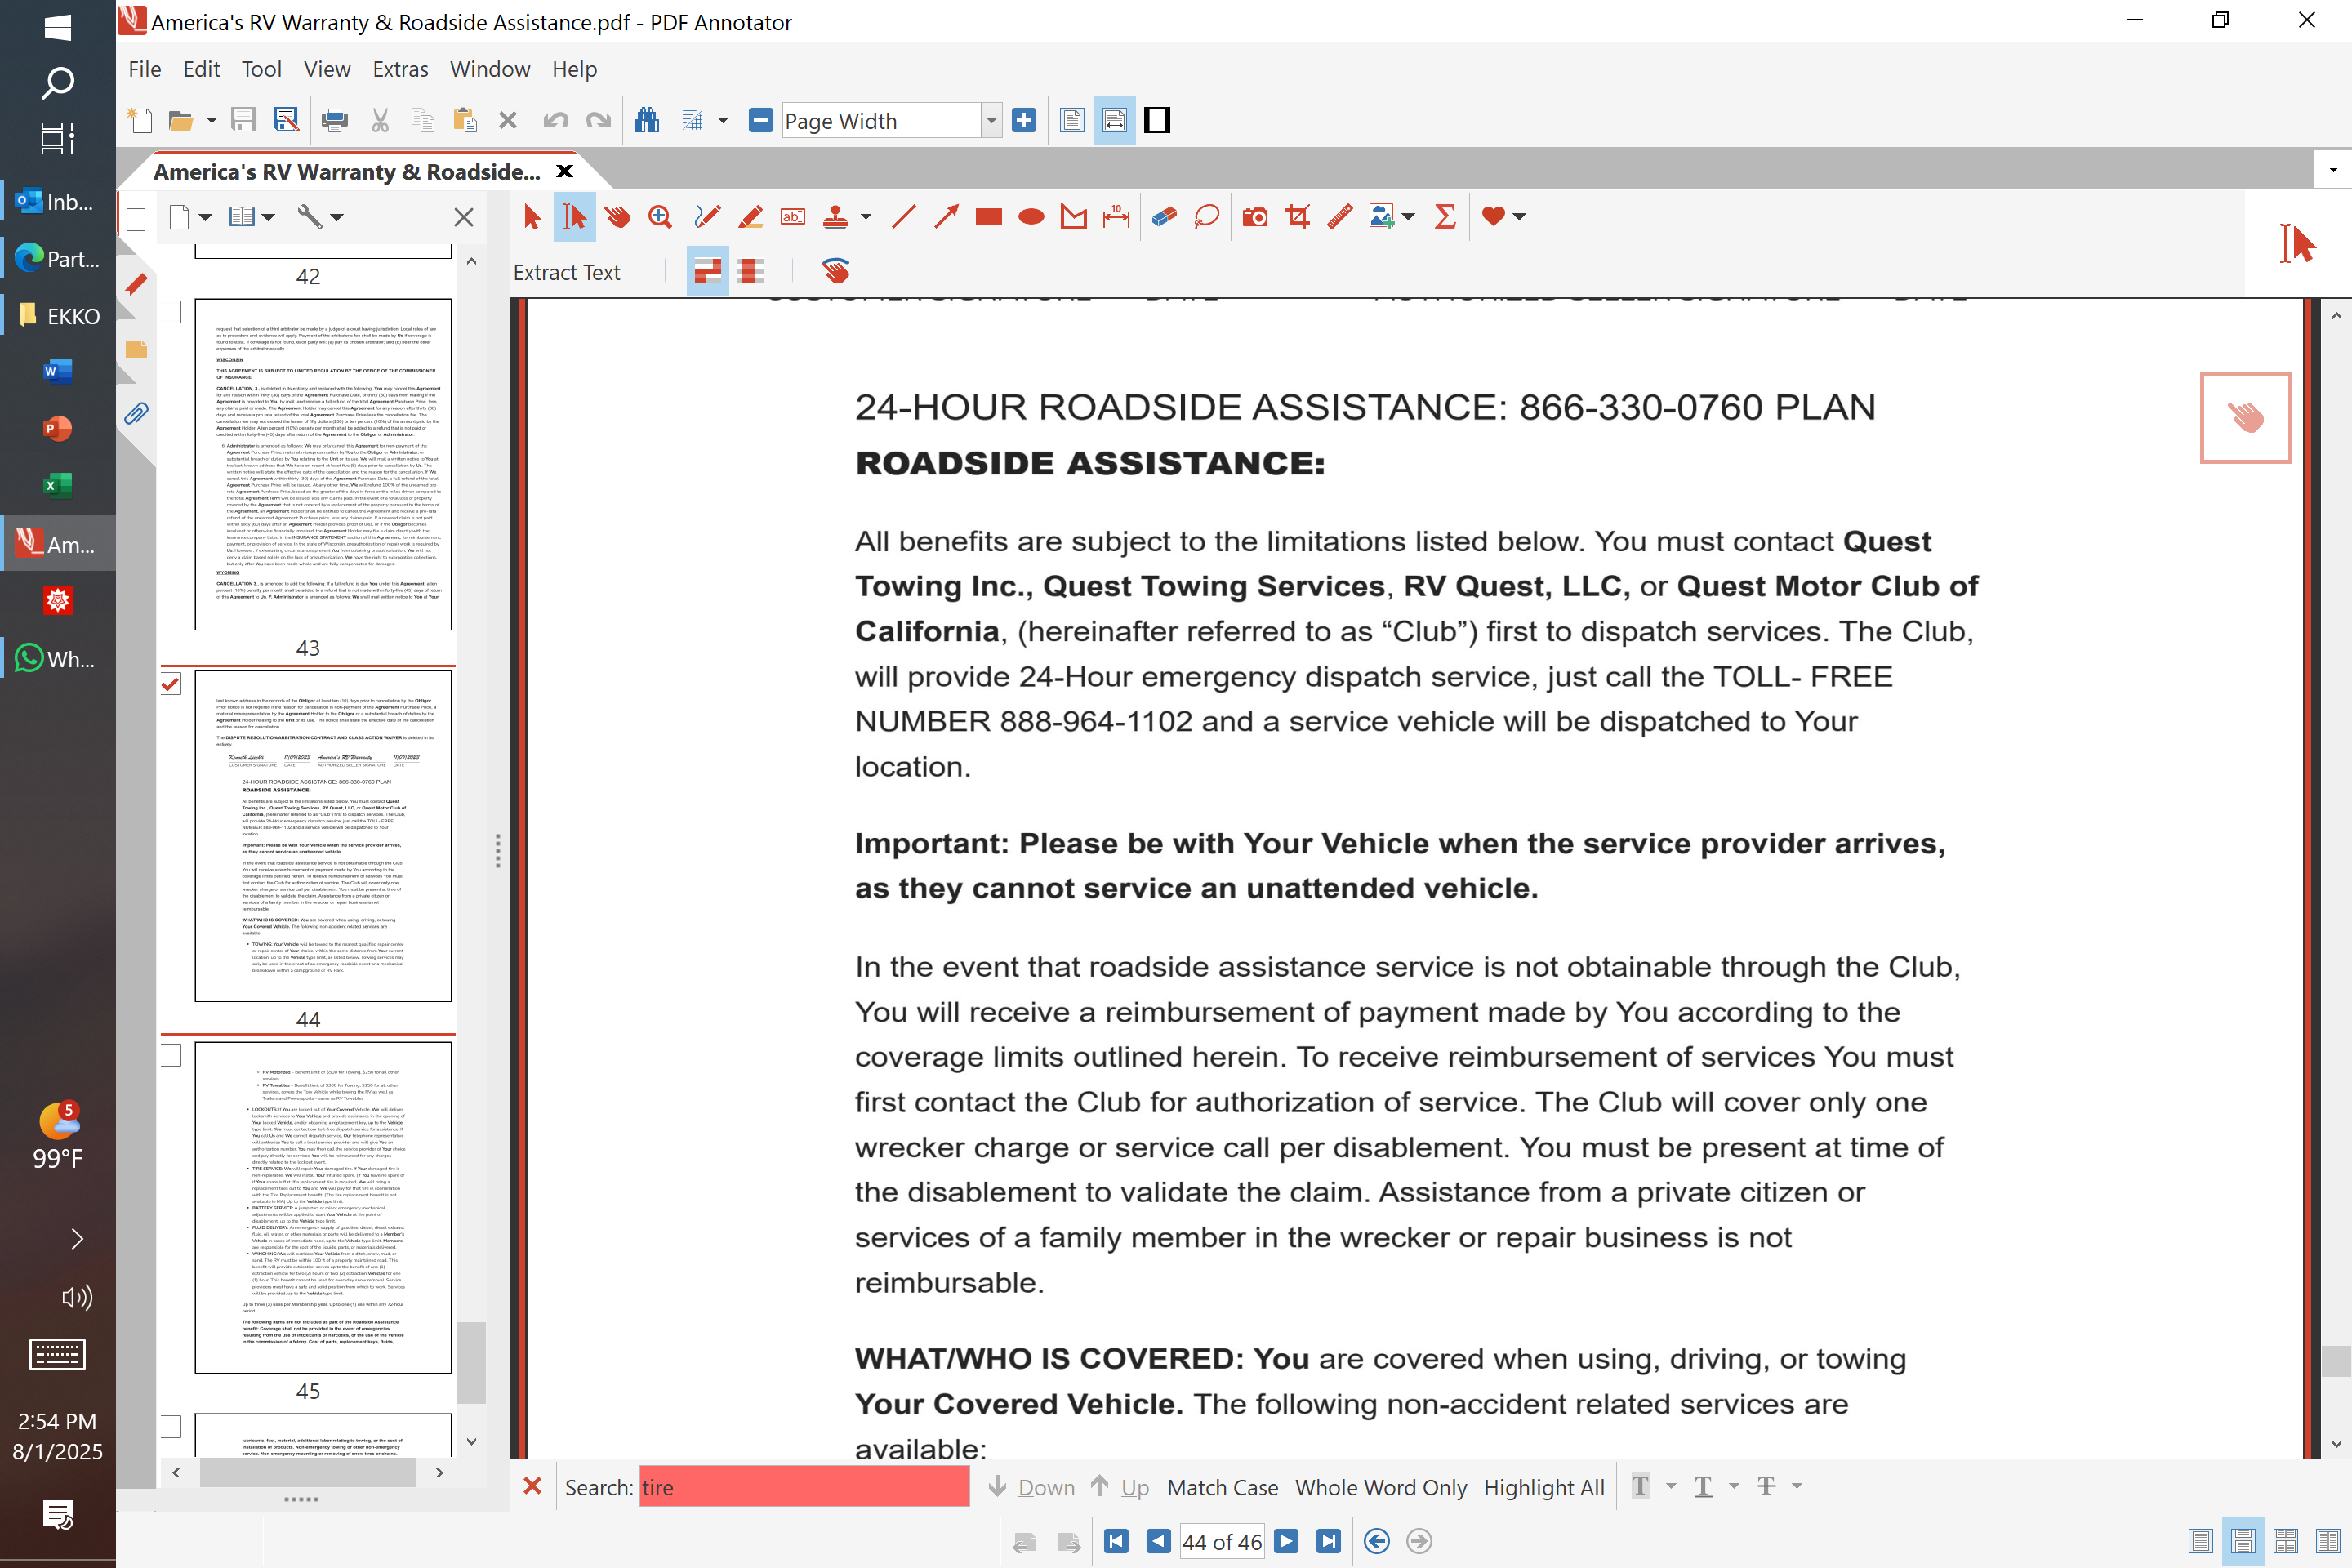Select the Marker highlighter tool

[x=750, y=217]
